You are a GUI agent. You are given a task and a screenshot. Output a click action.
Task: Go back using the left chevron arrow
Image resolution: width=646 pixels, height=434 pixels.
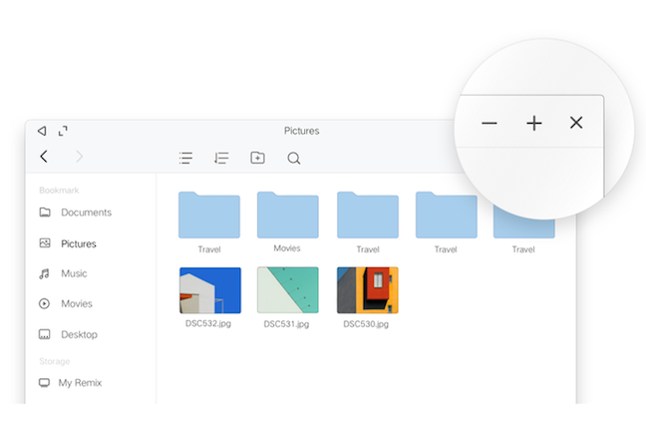[44, 157]
